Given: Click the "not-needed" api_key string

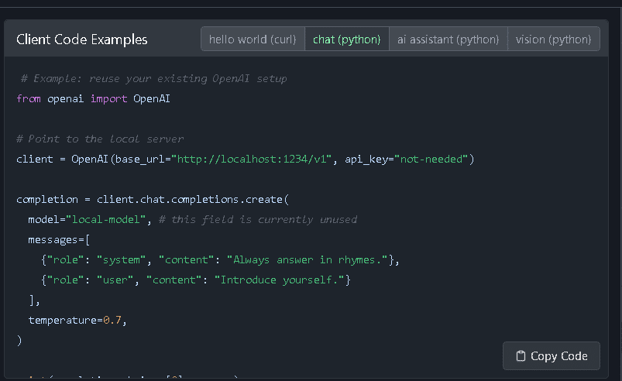Looking at the screenshot, I should (431, 160).
